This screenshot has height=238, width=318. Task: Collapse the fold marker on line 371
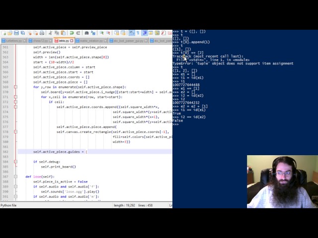[x=15, y=97]
